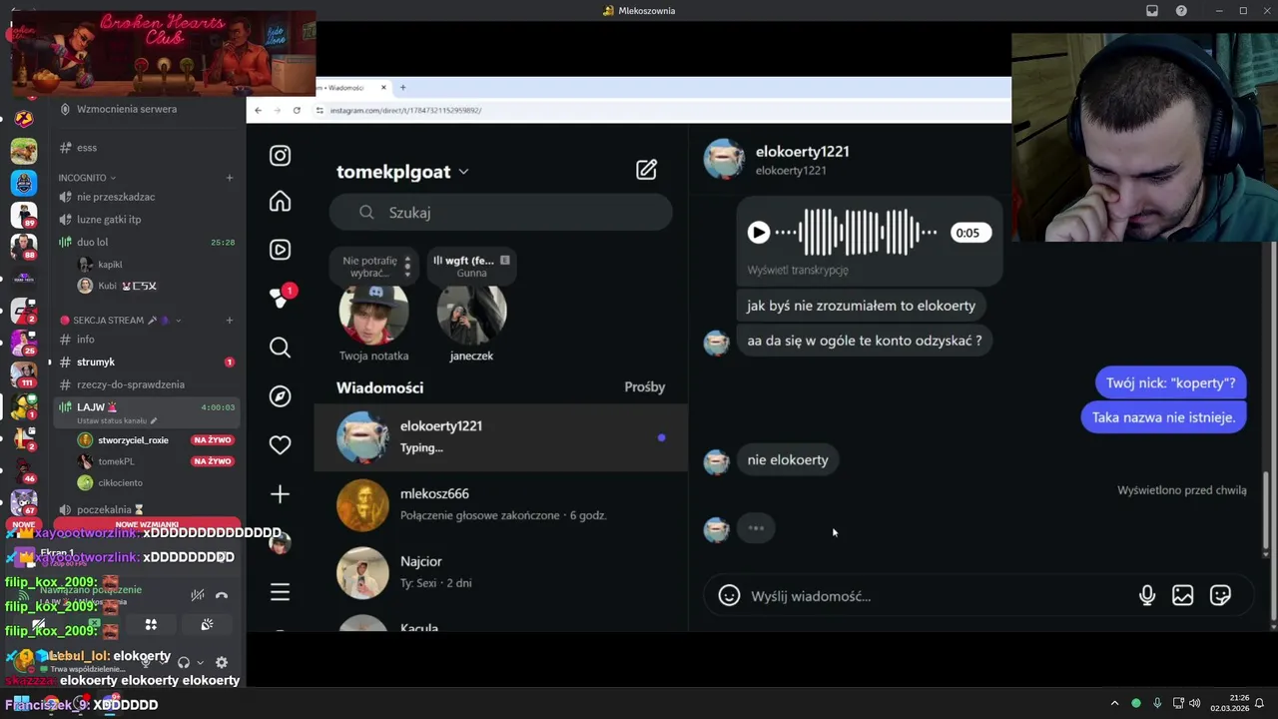Open Discord help icon in title bar

pyautogui.click(x=1181, y=11)
